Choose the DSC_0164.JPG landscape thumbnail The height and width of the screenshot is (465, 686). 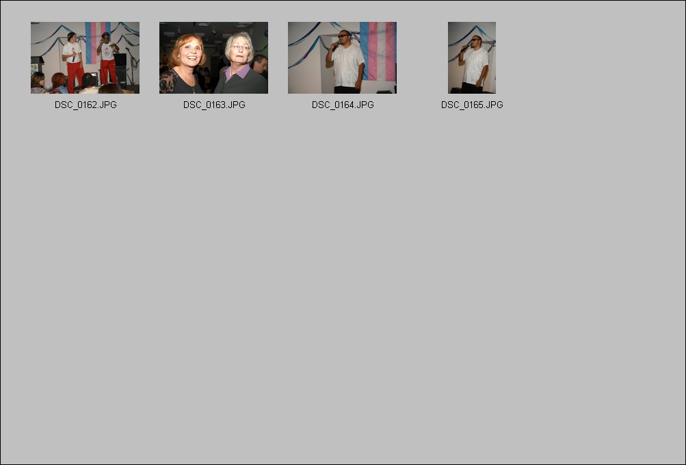coord(342,57)
